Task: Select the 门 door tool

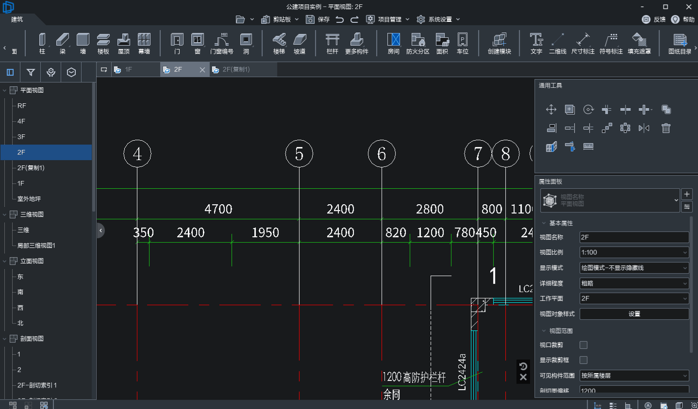Action: coord(177,44)
